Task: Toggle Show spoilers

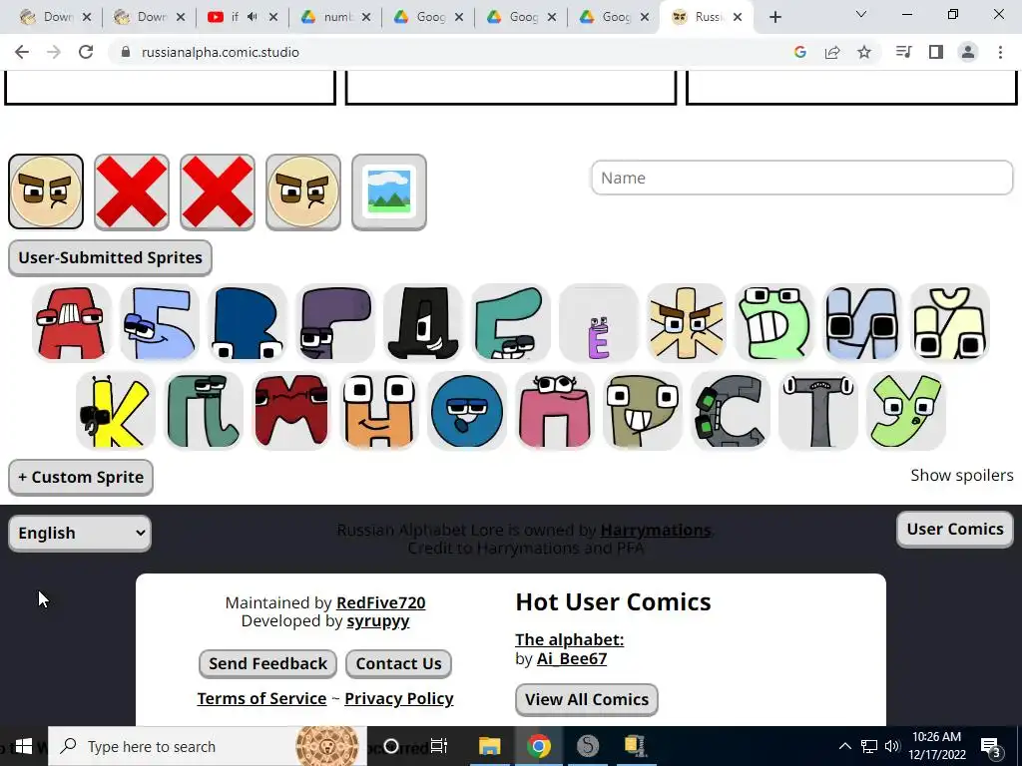Action: 962,476
